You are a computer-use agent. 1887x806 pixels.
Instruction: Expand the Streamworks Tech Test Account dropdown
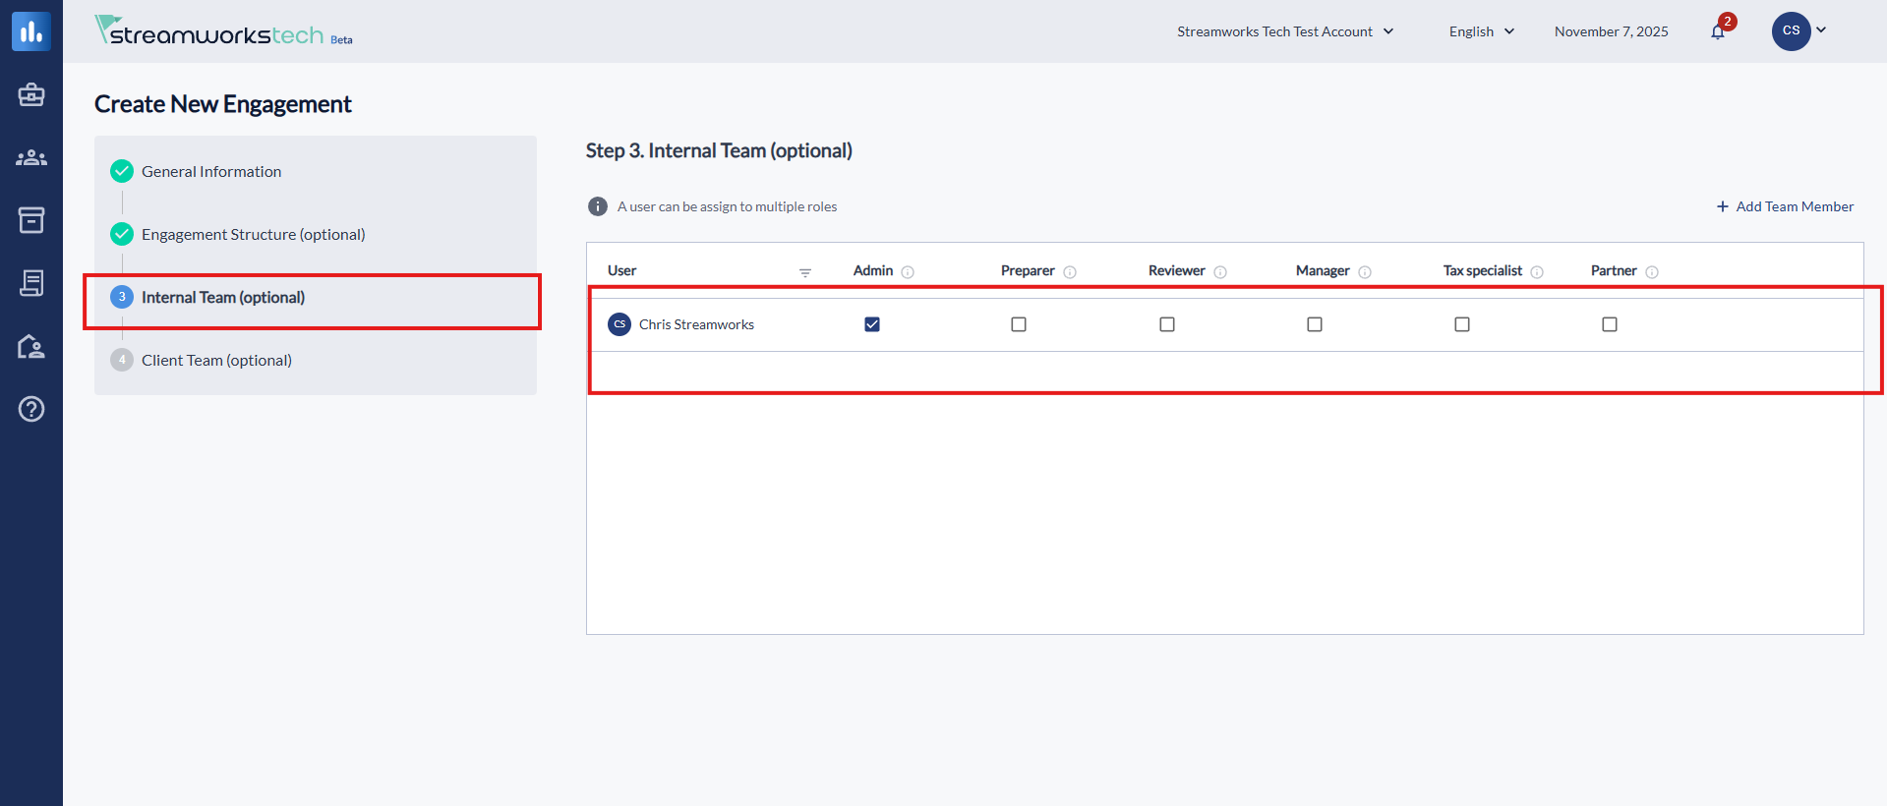(x=1285, y=31)
